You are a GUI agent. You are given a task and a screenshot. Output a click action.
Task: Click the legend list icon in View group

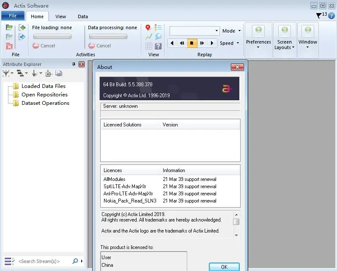pyautogui.click(x=158, y=27)
